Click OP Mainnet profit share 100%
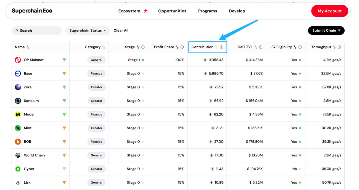 pos(180,60)
